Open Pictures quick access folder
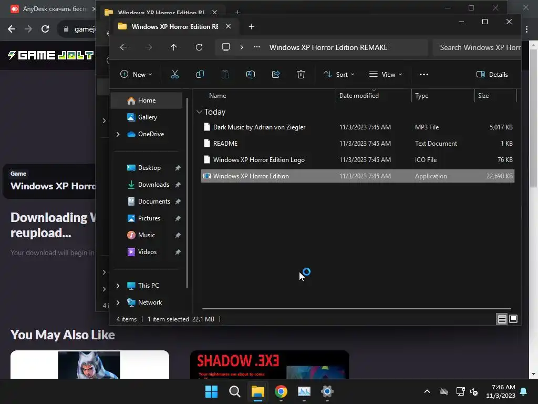The height and width of the screenshot is (404, 538). coord(149,218)
